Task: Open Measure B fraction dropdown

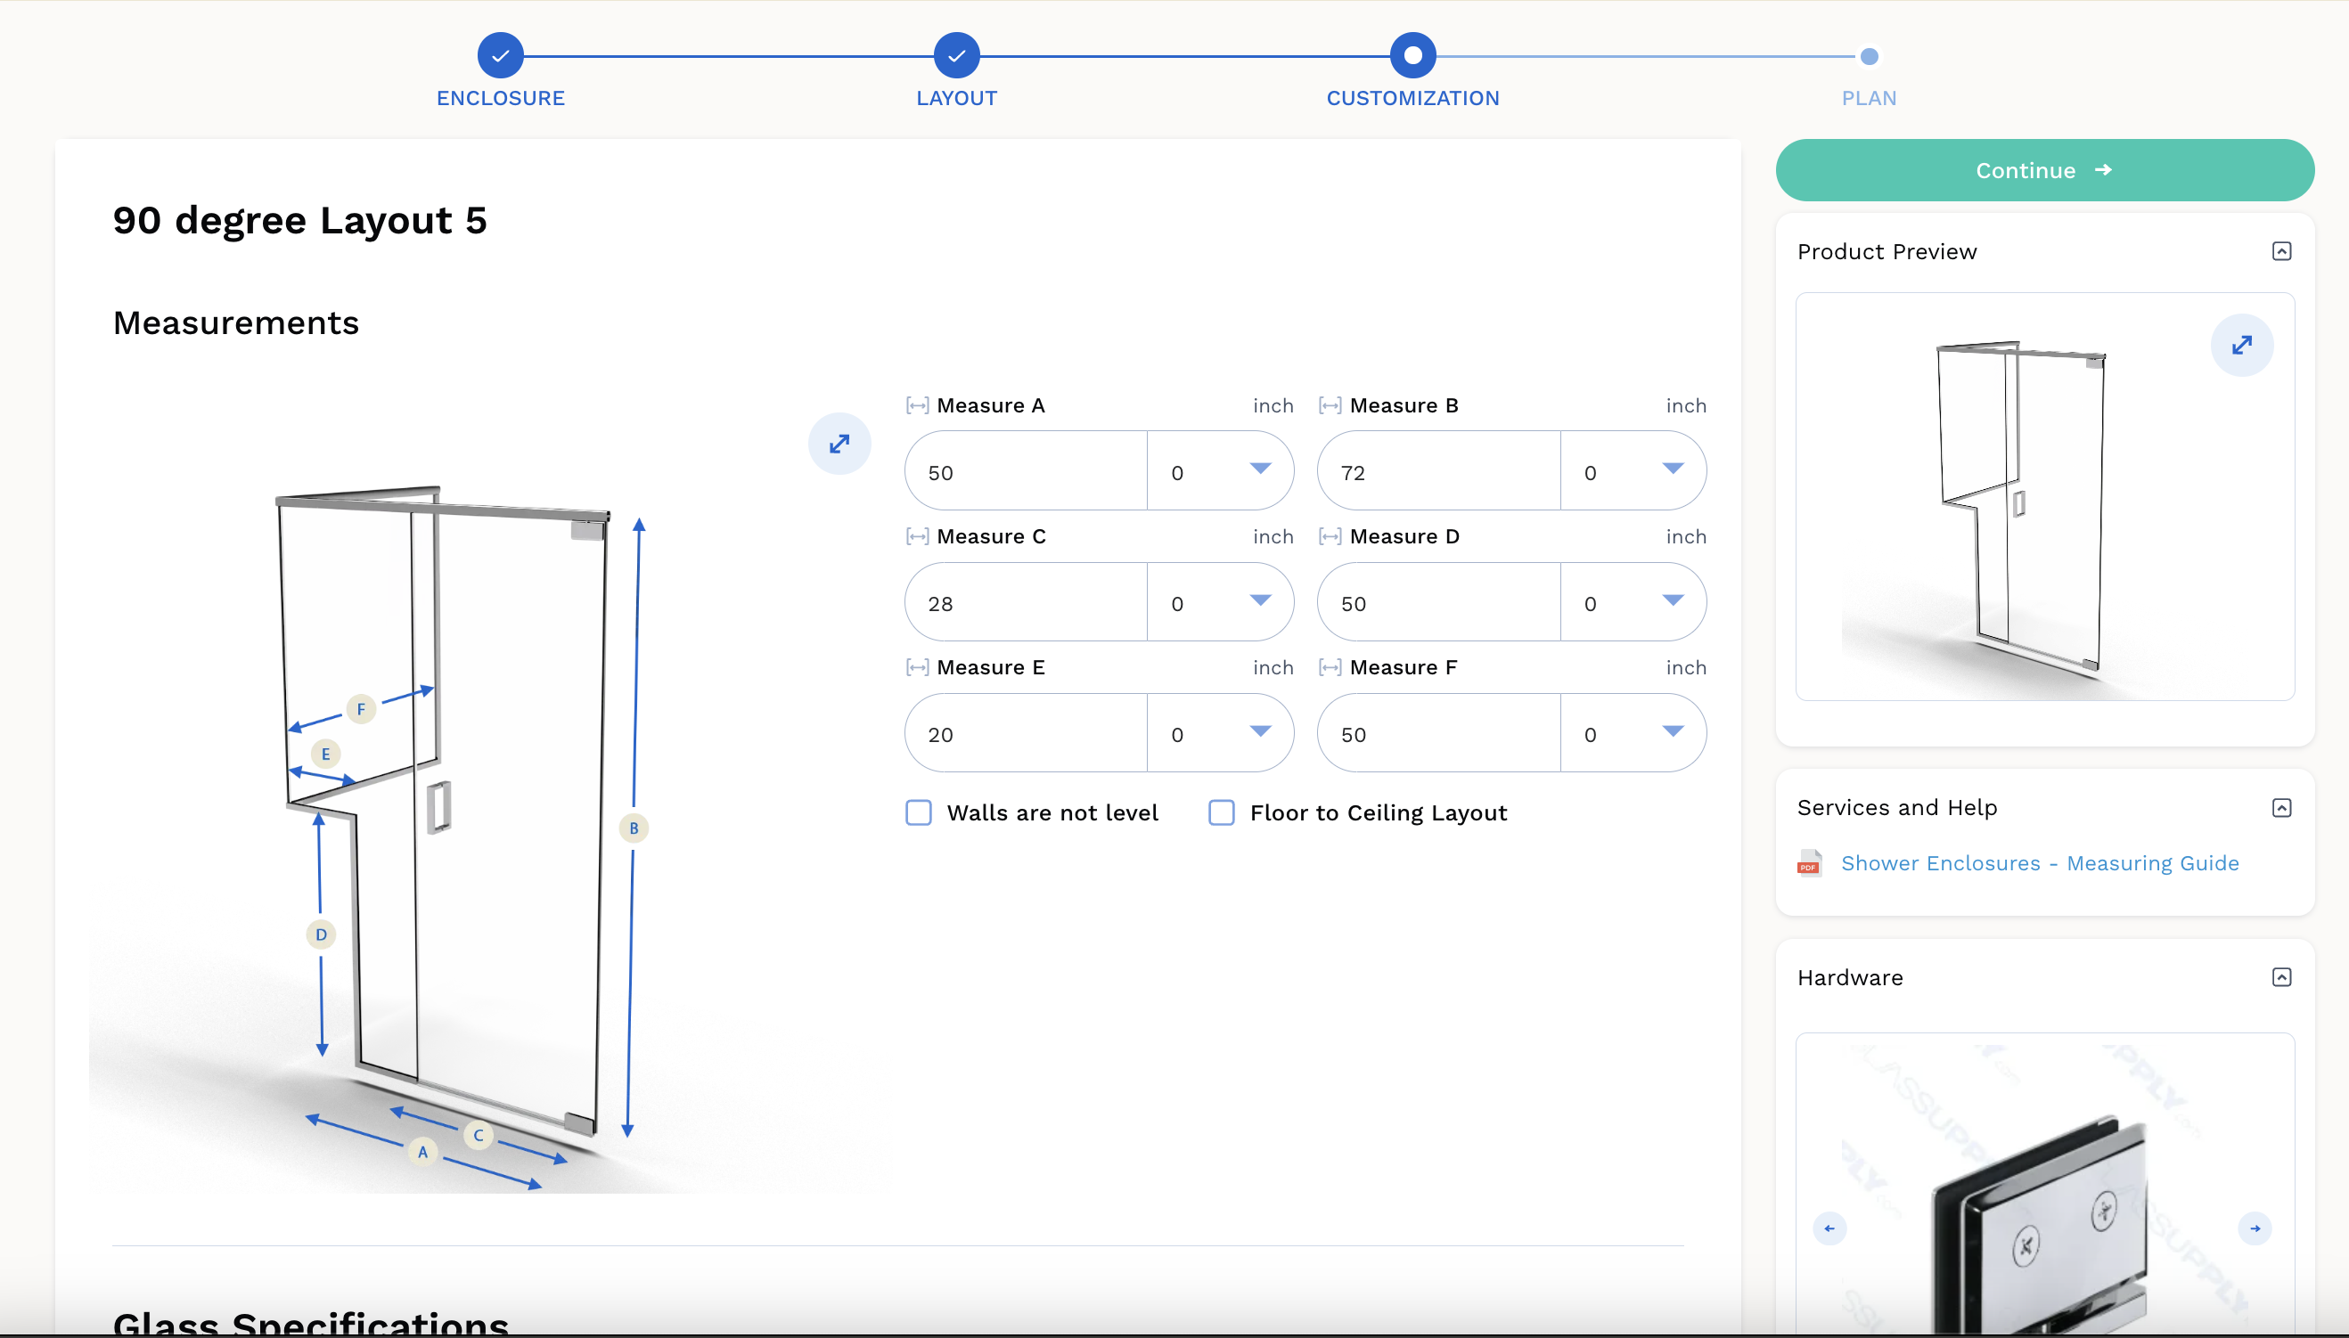Action: tap(1633, 470)
